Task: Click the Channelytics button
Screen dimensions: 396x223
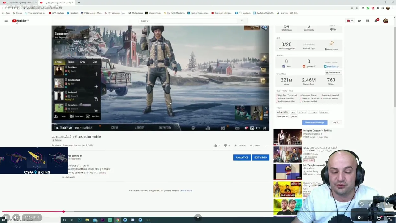Action: pos(333,72)
